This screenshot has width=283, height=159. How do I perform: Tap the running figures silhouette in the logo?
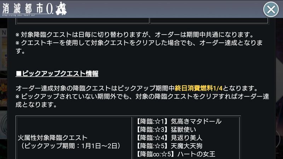point(61,8)
